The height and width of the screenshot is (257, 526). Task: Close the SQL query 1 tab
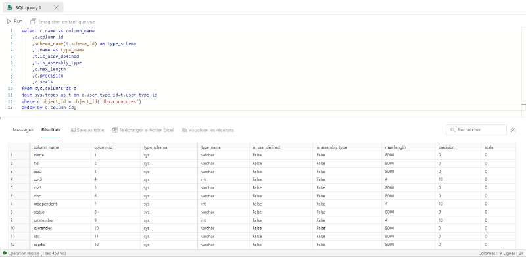coord(56,7)
